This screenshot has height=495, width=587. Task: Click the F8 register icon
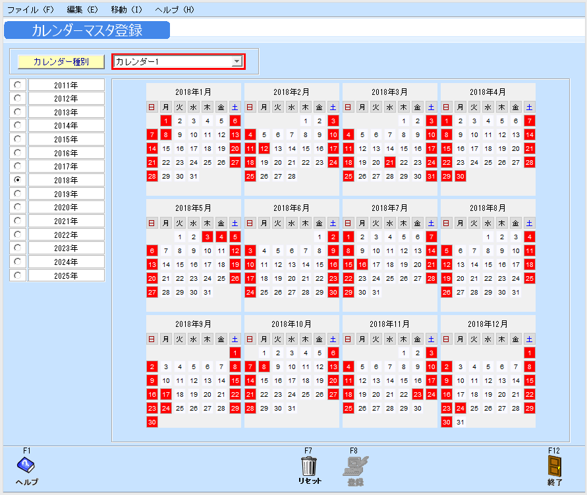(354, 465)
